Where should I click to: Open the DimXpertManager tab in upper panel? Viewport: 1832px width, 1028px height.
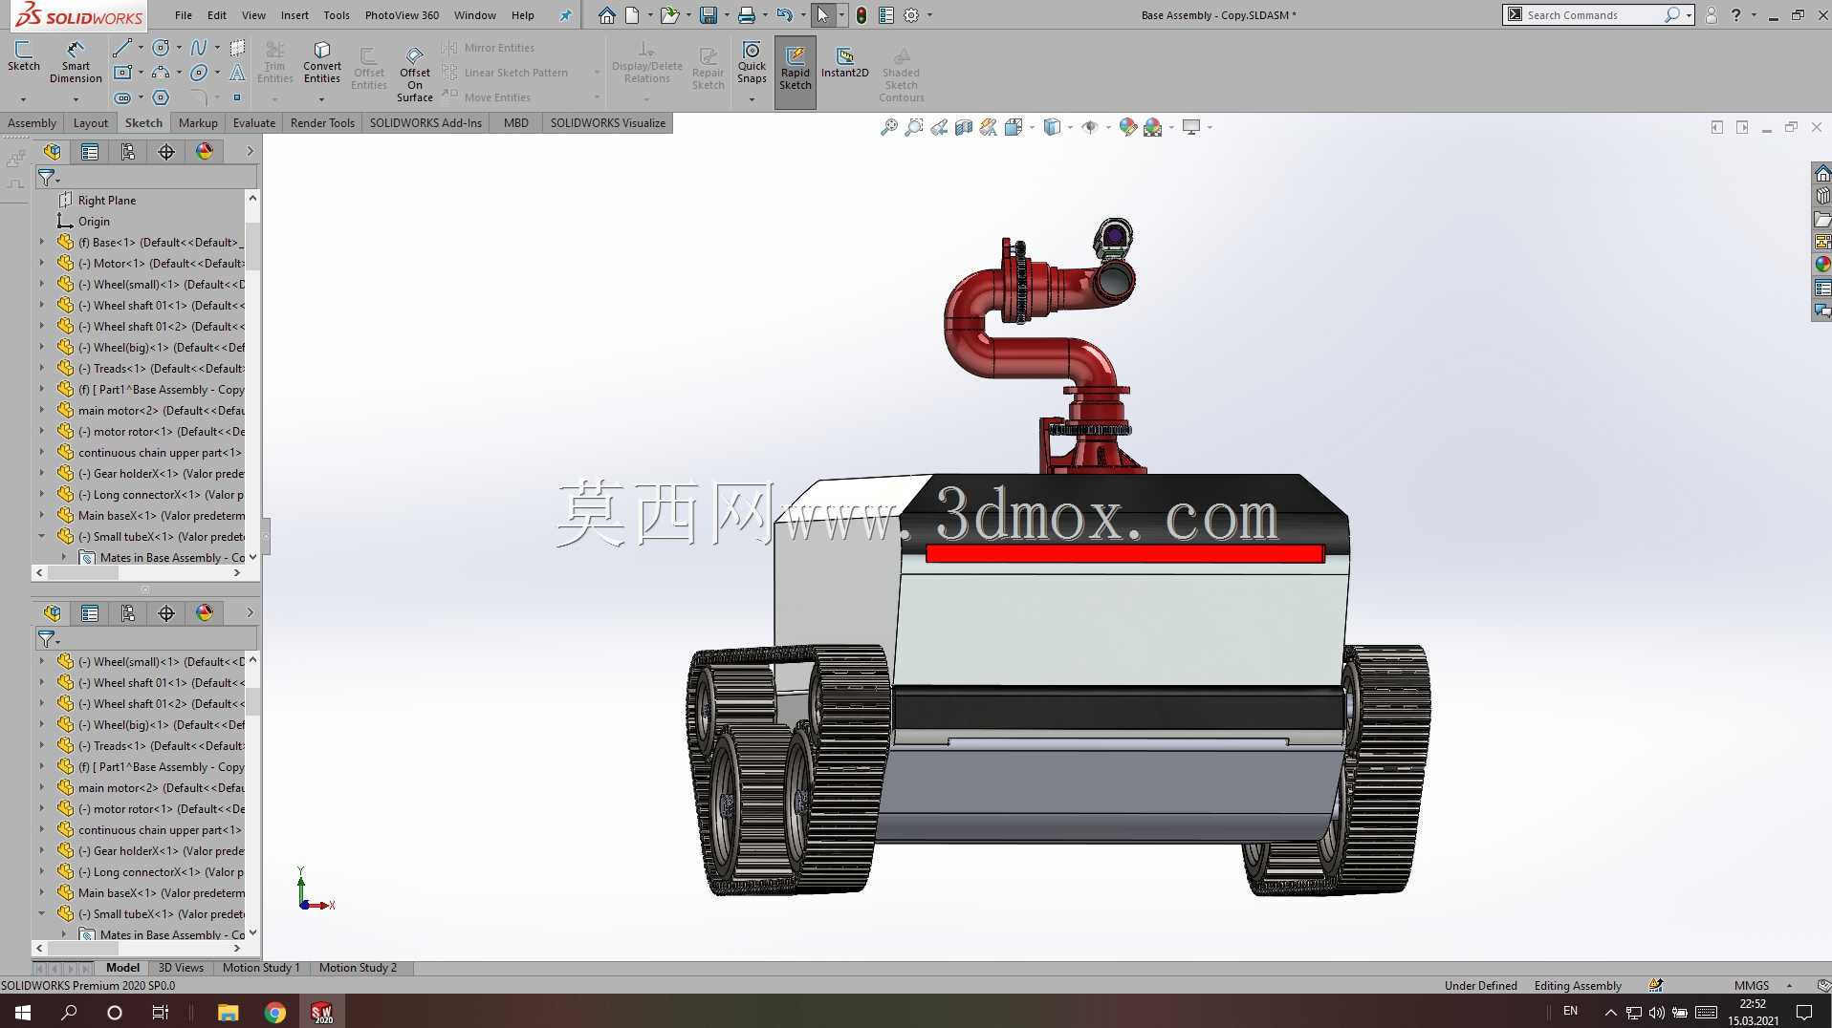pos(166,152)
